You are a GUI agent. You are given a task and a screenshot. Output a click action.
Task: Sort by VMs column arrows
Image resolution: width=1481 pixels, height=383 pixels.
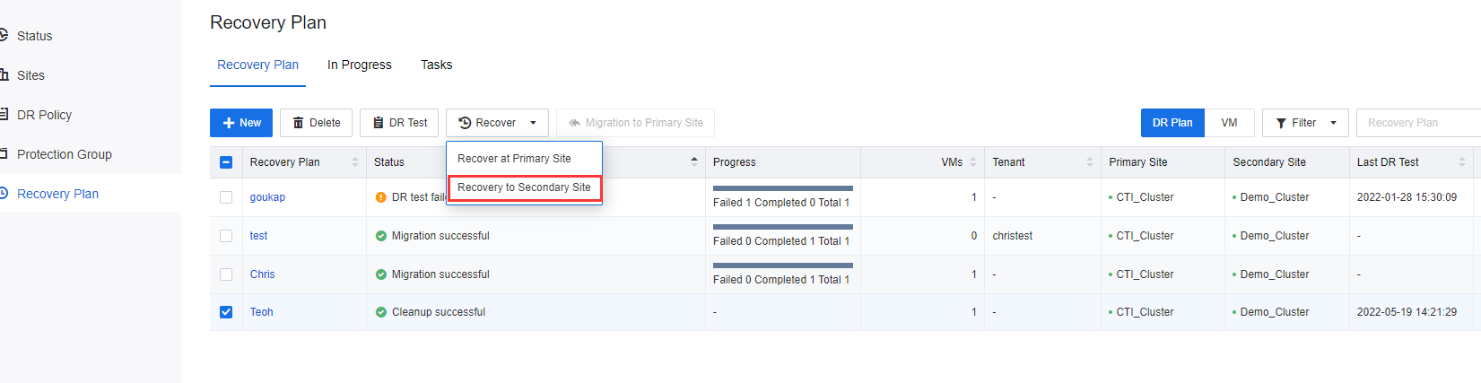(973, 162)
